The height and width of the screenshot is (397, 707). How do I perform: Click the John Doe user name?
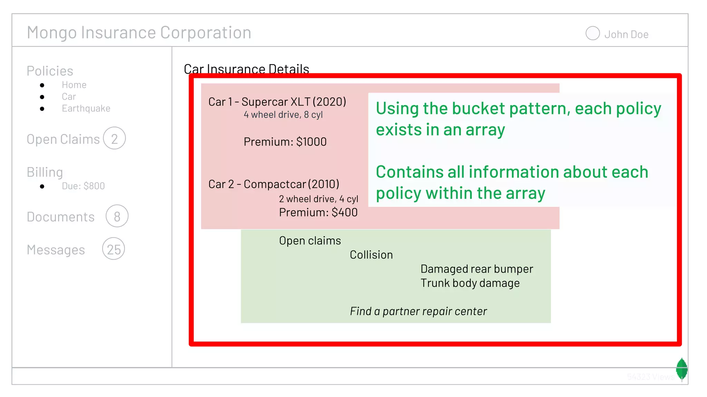tap(626, 34)
